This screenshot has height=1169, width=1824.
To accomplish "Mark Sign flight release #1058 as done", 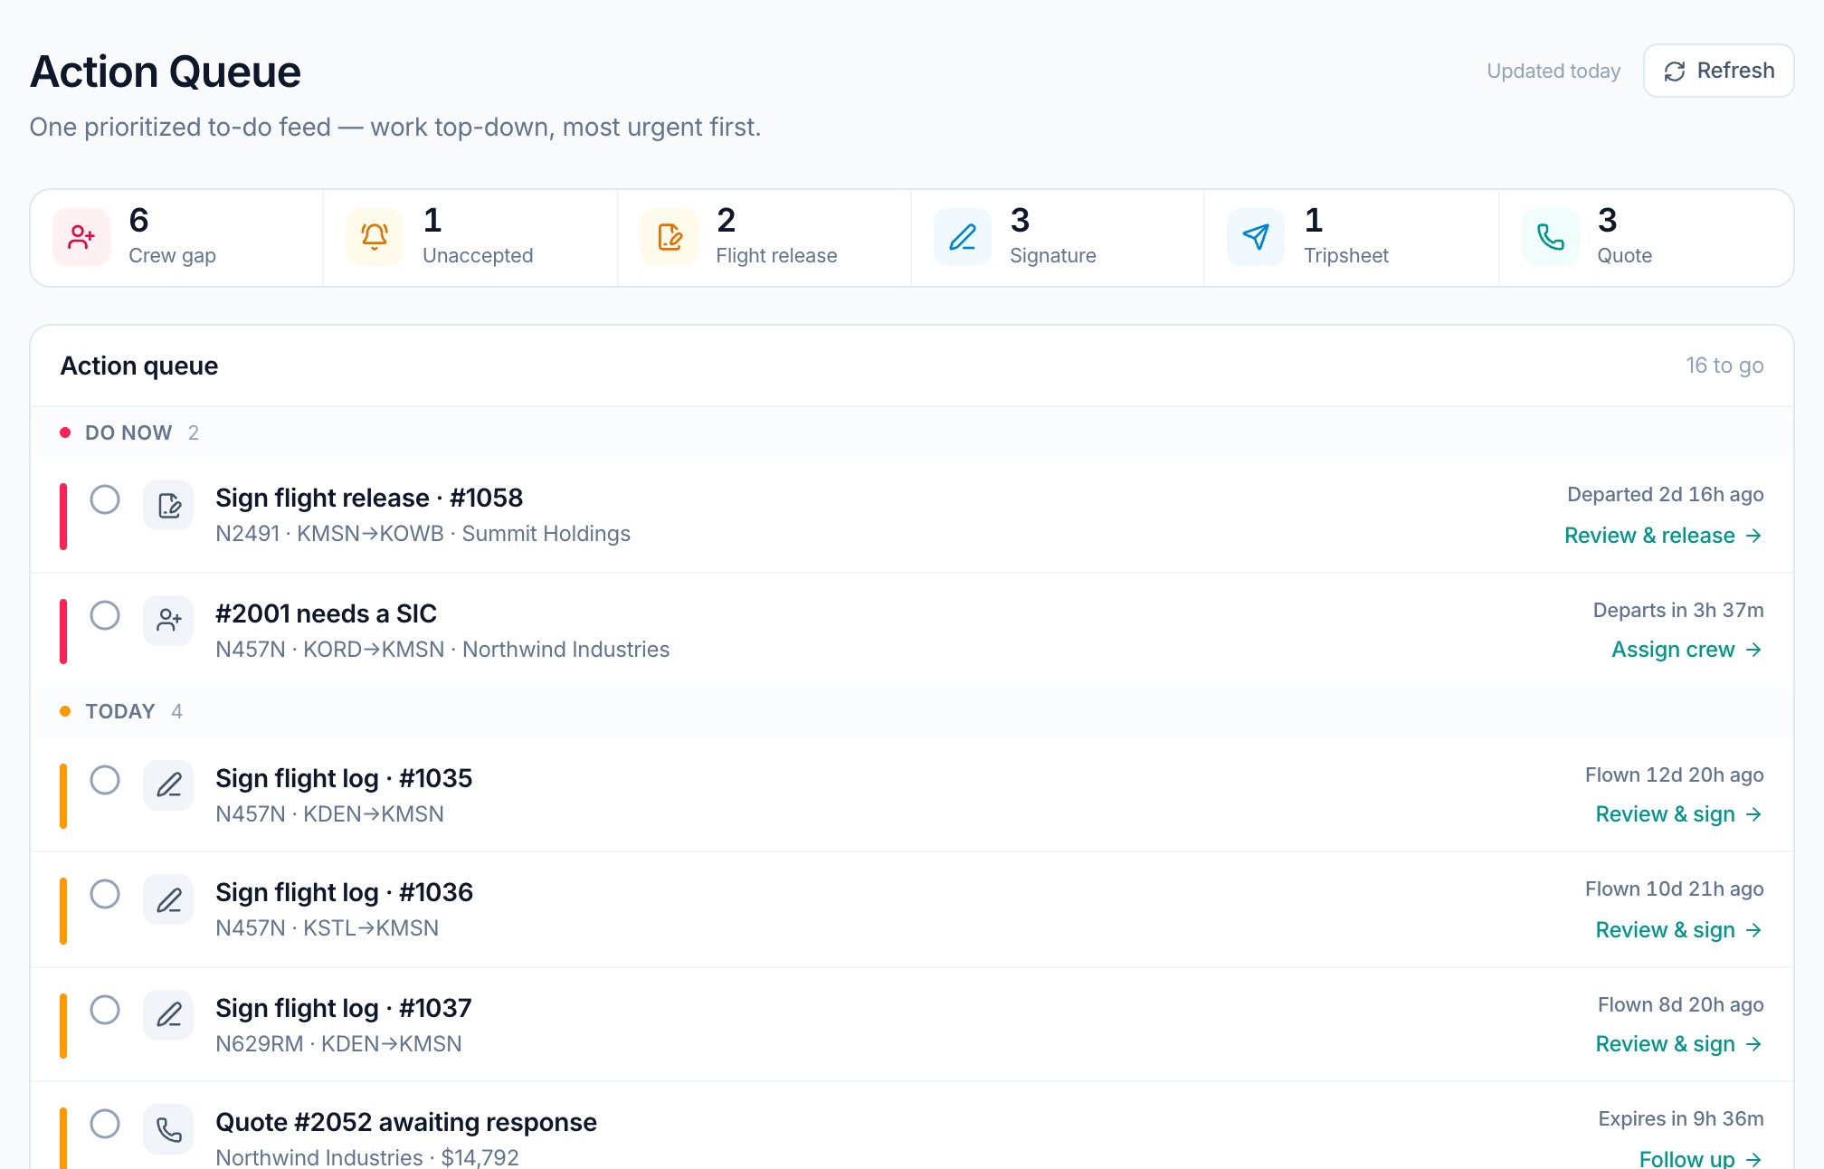I will tap(105, 499).
